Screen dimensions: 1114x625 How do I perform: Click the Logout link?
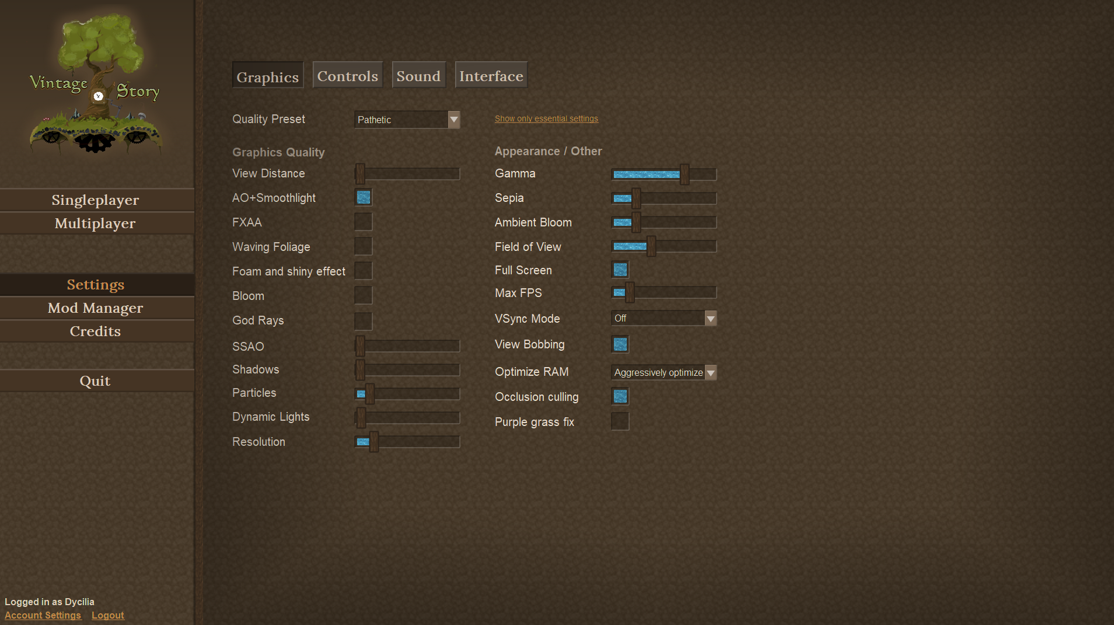(107, 615)
